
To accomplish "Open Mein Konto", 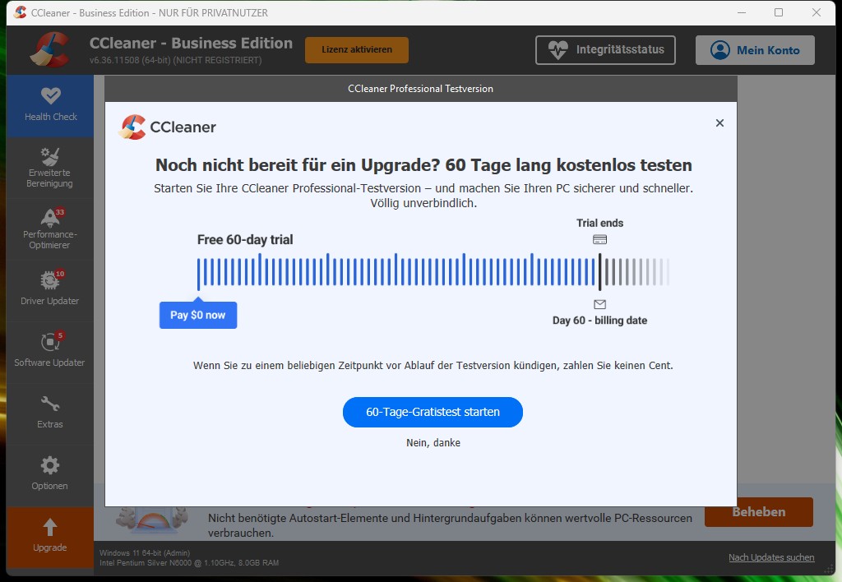I will pos(755,50).
